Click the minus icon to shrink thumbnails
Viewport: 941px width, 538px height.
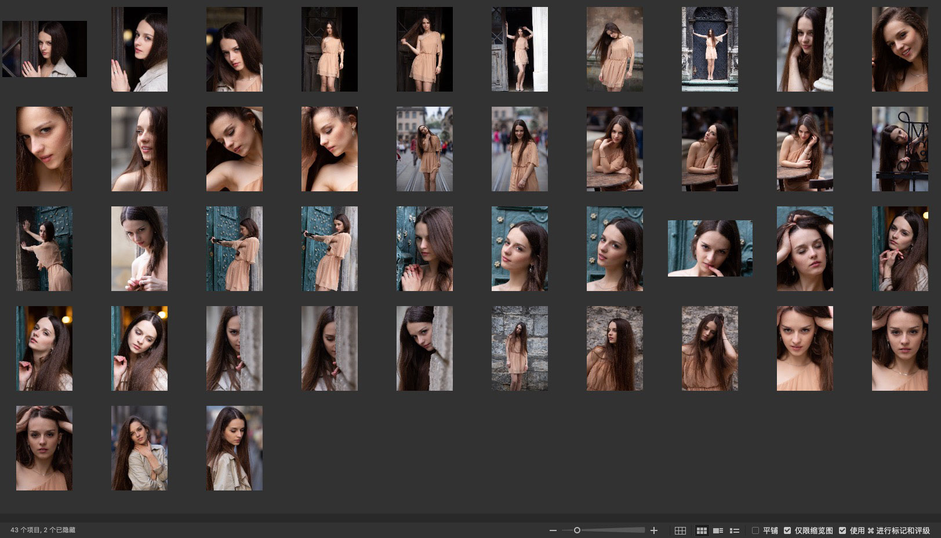[x=553, y=530]
